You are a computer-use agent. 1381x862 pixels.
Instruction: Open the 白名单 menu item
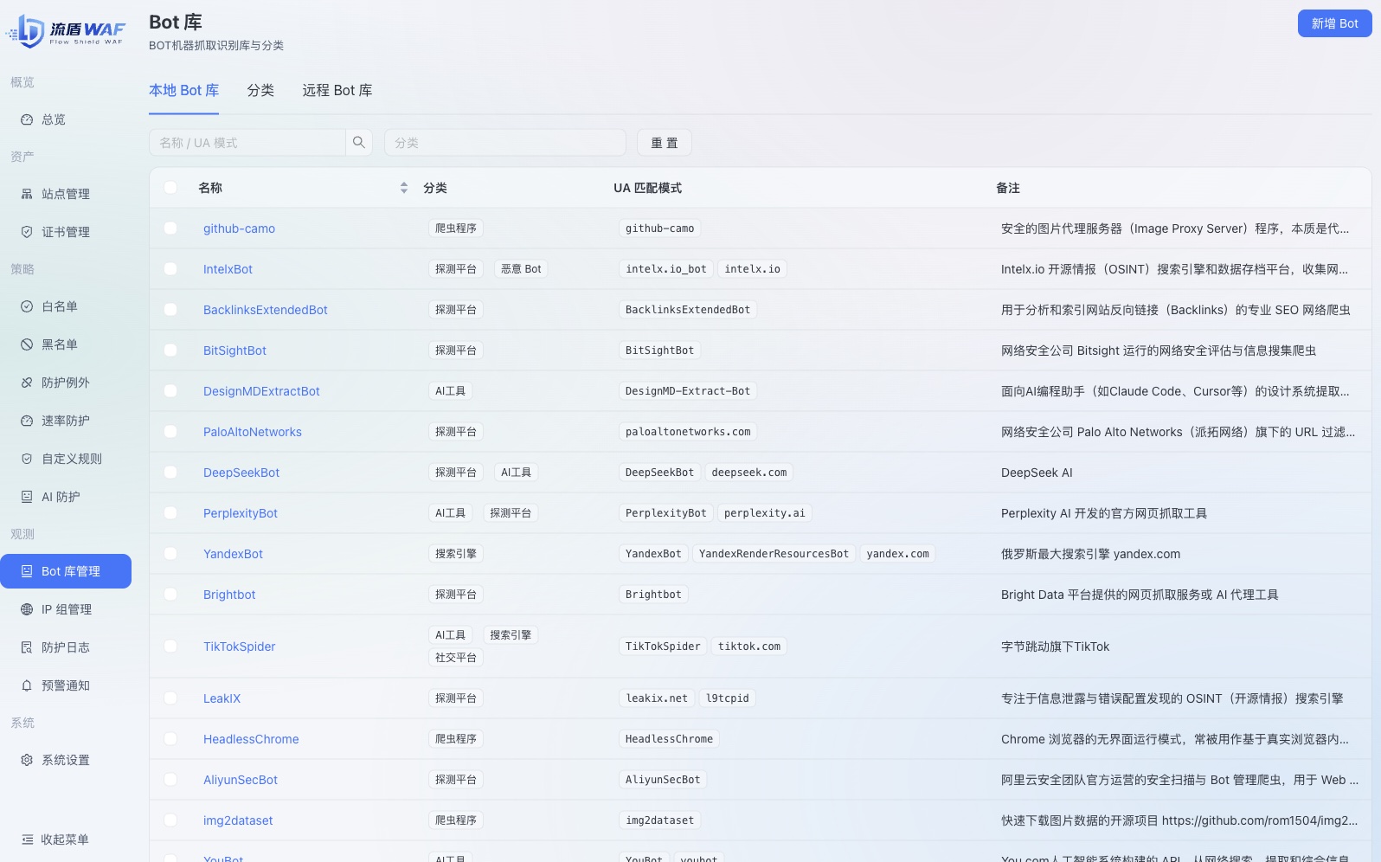(66, 306)
